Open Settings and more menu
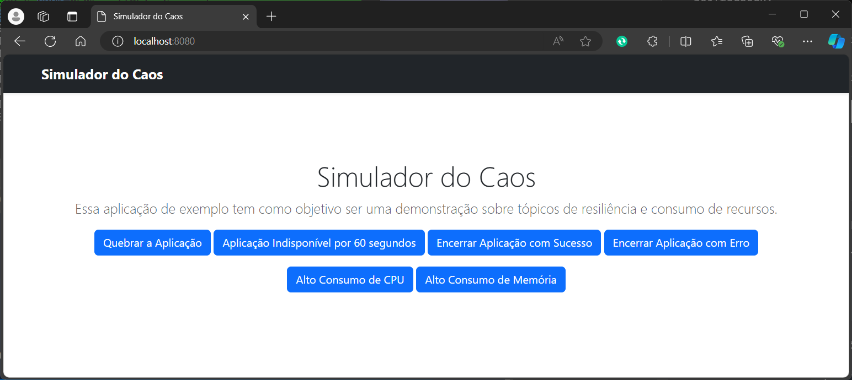 tap(807, 41)
